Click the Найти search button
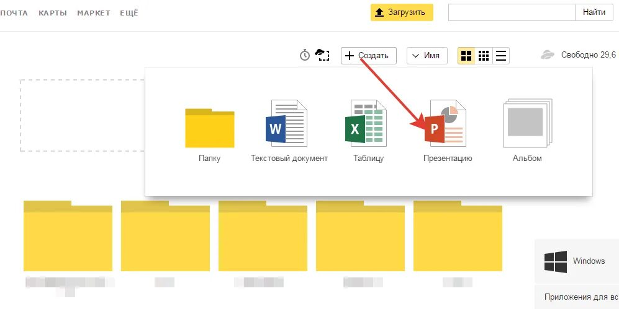The width and height of the screenshot is (619, 309). pyautogui.click(x=594, y=12)
